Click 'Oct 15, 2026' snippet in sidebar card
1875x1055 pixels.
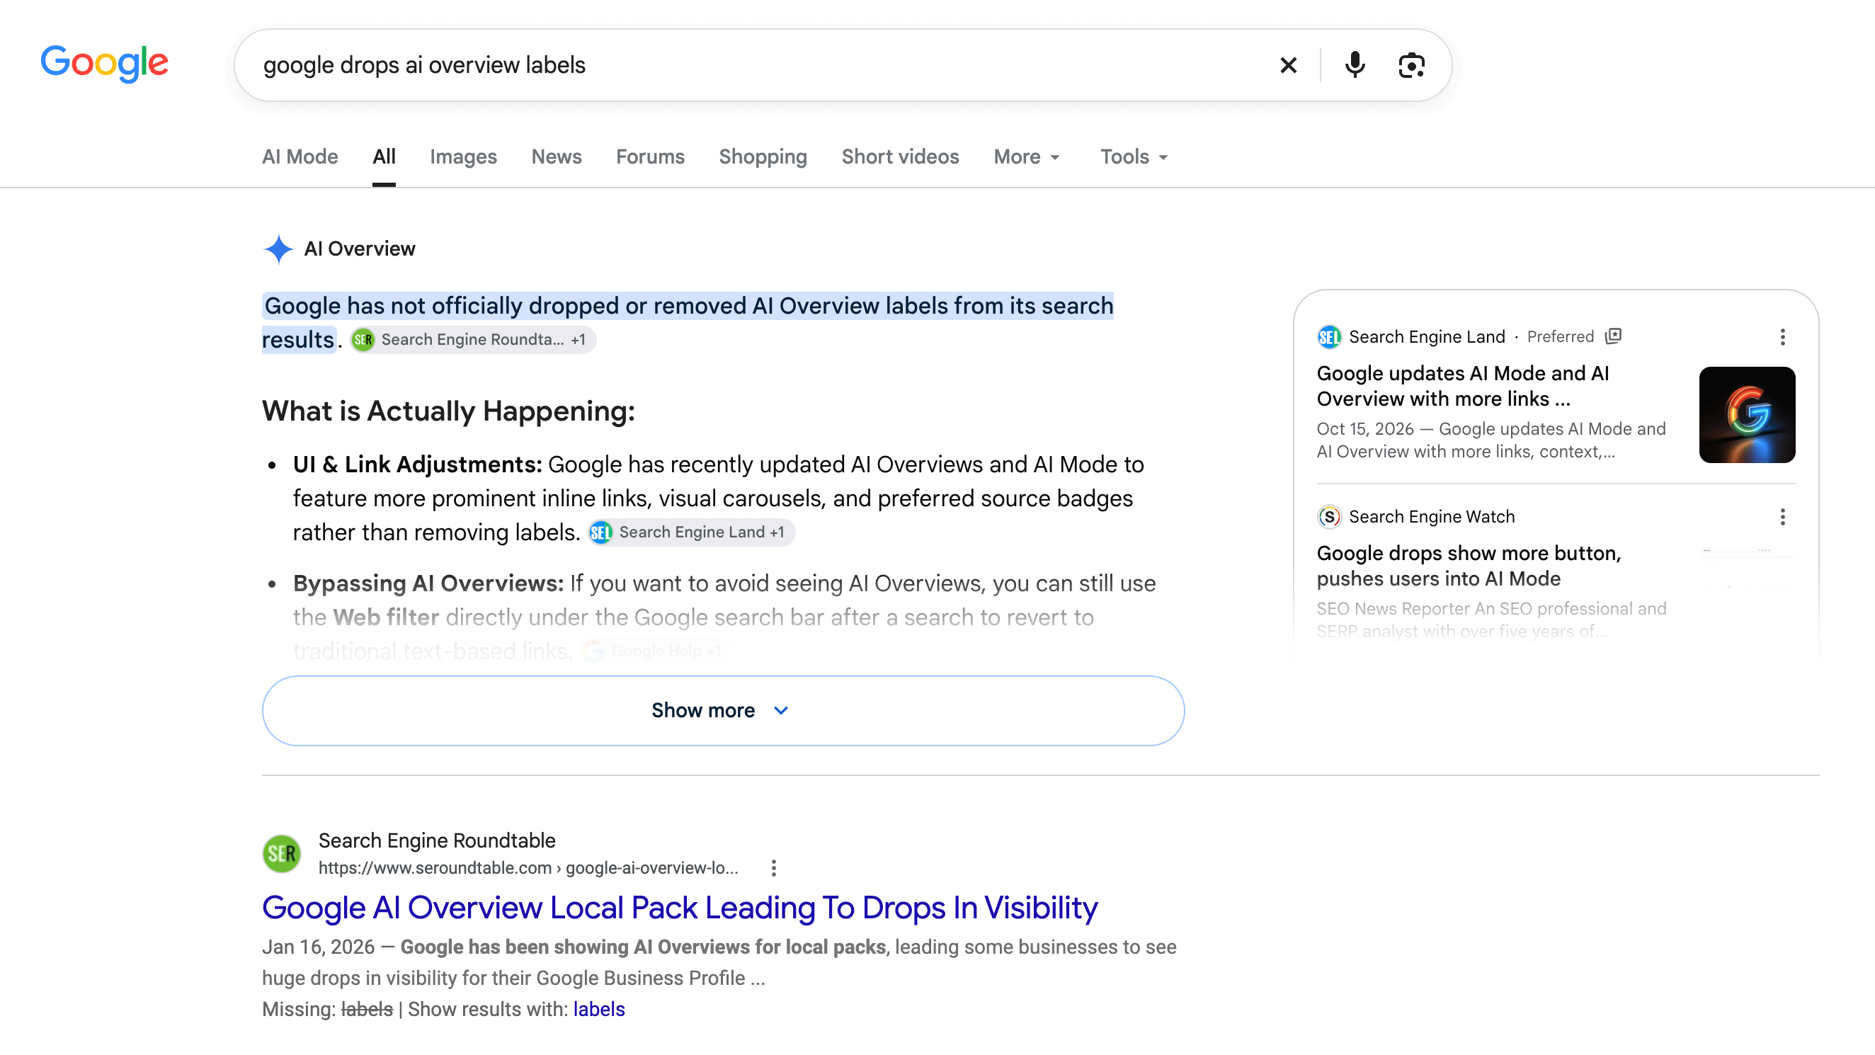pos(1364,429)
